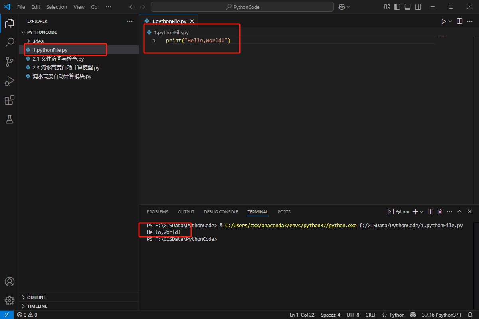Open 2.1 文件访问与检查.py file
The image size is (479, 319).
58,59
